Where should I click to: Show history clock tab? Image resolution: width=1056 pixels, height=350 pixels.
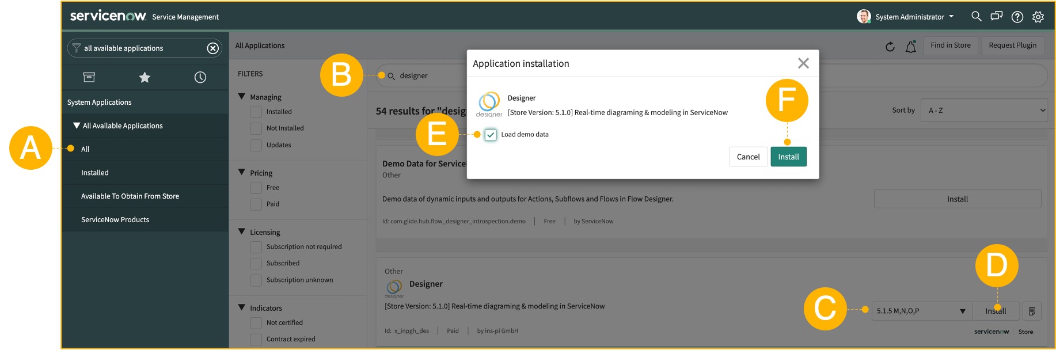click(200, 77)
